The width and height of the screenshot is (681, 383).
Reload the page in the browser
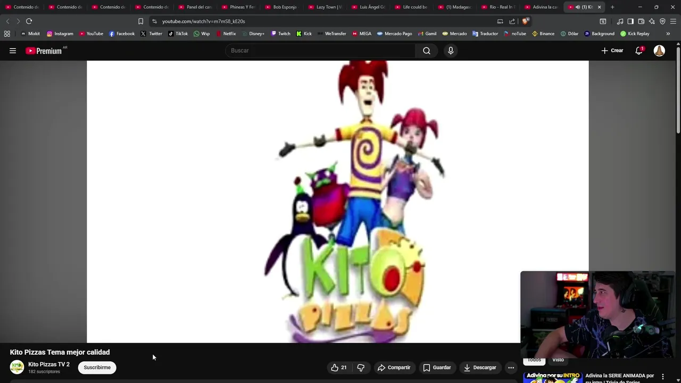29,21
